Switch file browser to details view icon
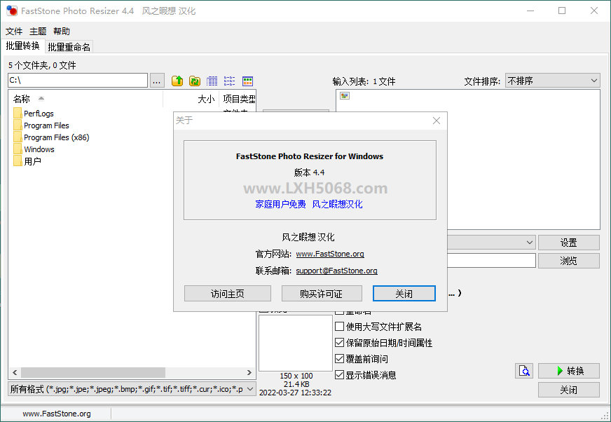The width and height of the screenshot is (611, 422). pyautogui.click(x=212, y=81)
